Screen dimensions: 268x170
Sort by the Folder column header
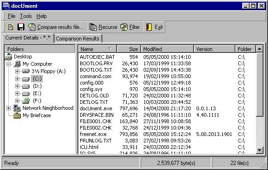click(x=245, y=49)
